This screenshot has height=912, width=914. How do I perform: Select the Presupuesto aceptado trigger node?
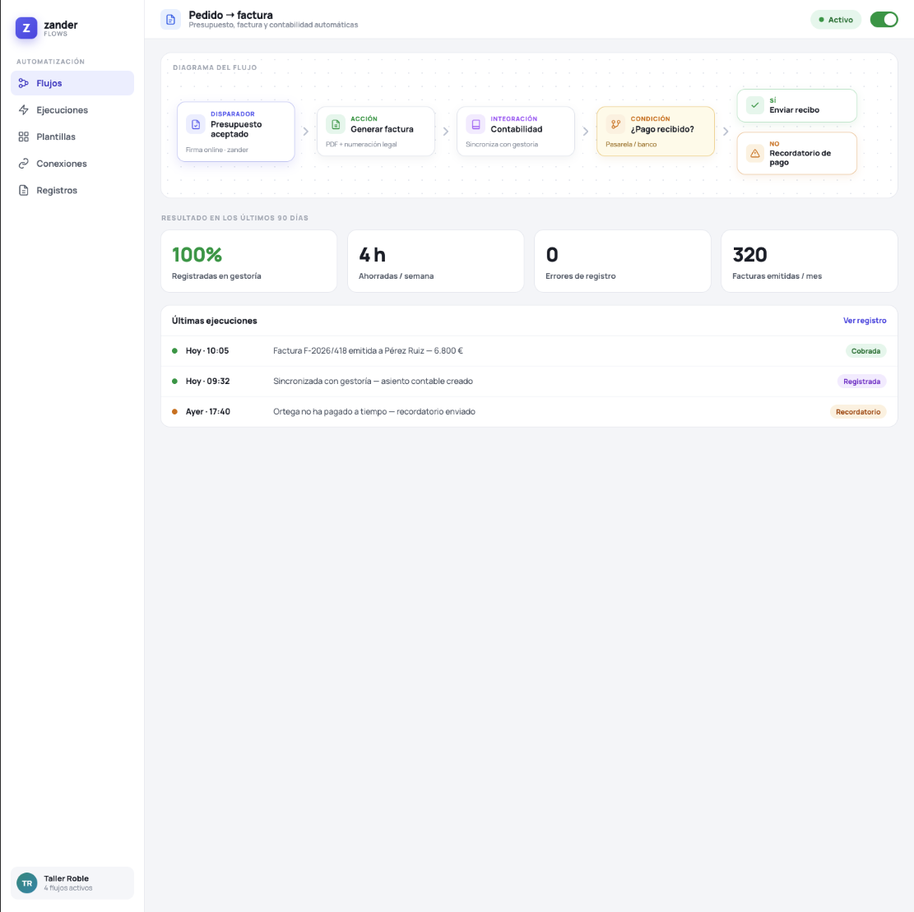[x=236, y=132]
